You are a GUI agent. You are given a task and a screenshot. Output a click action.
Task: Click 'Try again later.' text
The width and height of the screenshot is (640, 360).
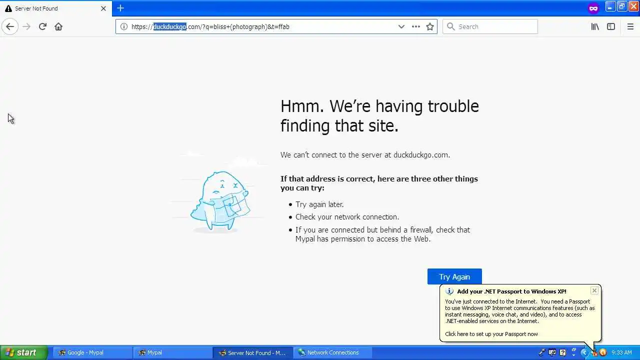point(319,204)
